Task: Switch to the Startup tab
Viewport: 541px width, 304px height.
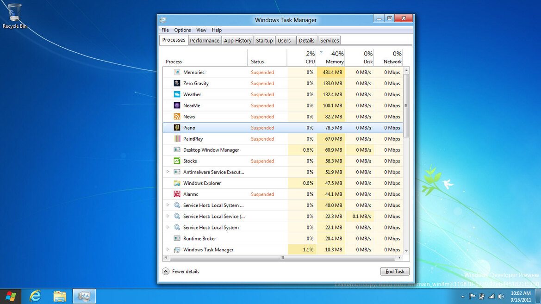Action: tap(264, 40)
